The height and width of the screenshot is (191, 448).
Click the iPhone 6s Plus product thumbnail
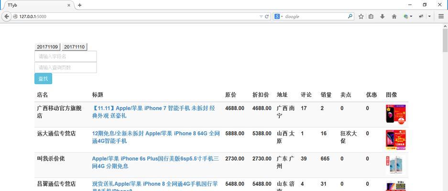click(396, 165)
